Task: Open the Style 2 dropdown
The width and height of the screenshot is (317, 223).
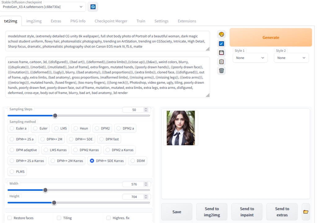Action: point(291,58)
